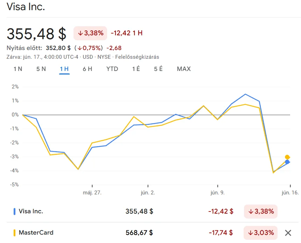Click the 355,48 $ value in Visa row
This screenshot has width=301, height=243.
click(139, 211)
